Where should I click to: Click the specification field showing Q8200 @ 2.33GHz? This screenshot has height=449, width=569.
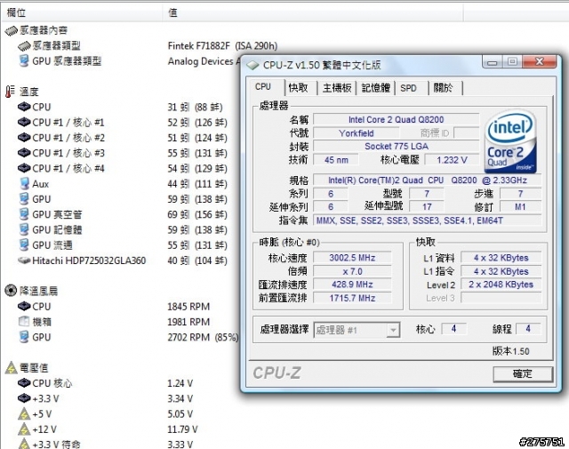[427, 180]
